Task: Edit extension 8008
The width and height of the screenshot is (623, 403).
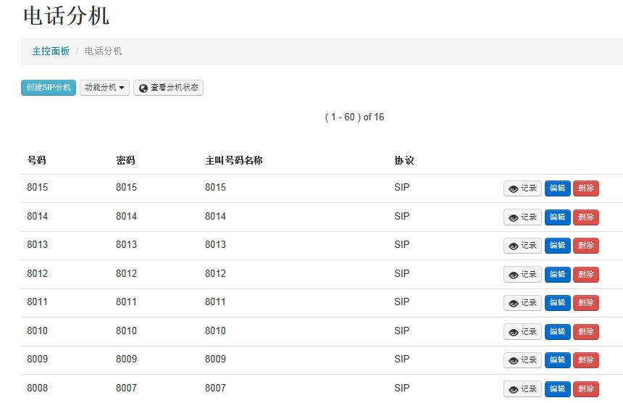Action: [x=558, y=389]
